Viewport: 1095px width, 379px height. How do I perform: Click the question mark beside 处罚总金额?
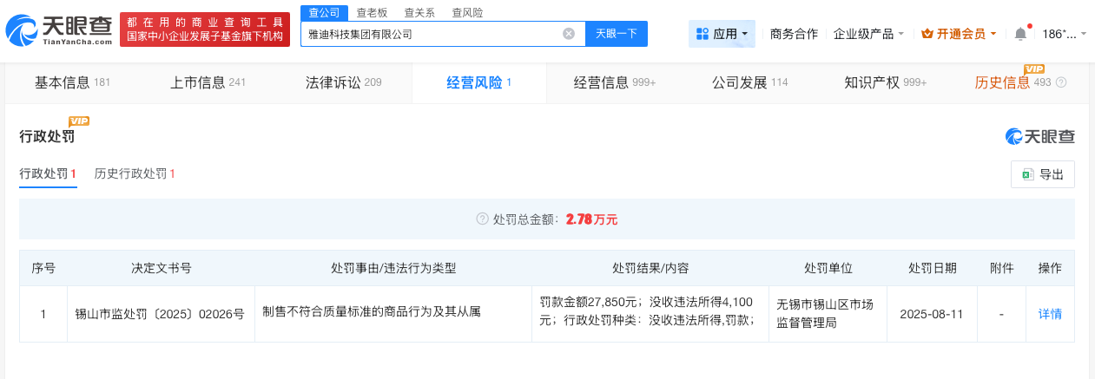(x=482, y=219)
